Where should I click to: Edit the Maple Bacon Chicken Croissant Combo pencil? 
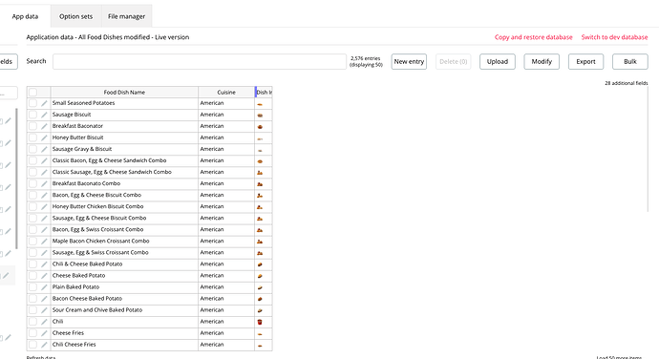tap(44, 242)
